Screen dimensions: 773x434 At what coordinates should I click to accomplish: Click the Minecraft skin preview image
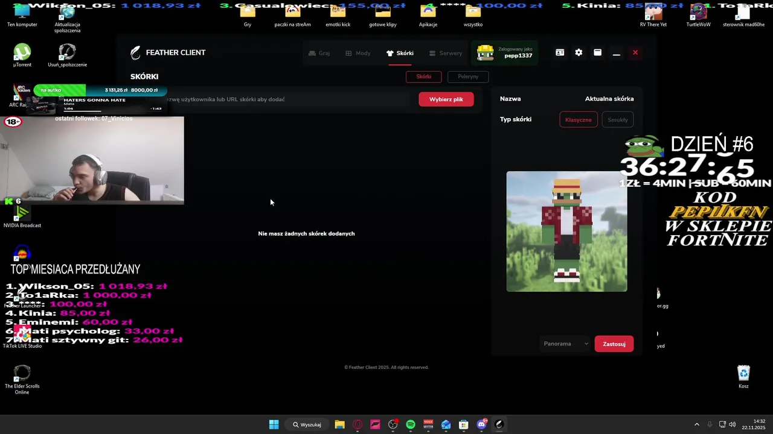click(x=566, y=231)
